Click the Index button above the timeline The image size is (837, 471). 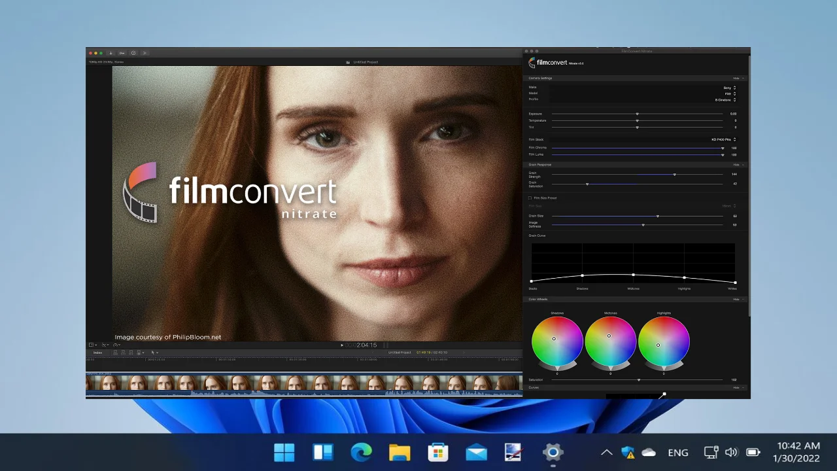pyautogui.click(x=96, y=353)
